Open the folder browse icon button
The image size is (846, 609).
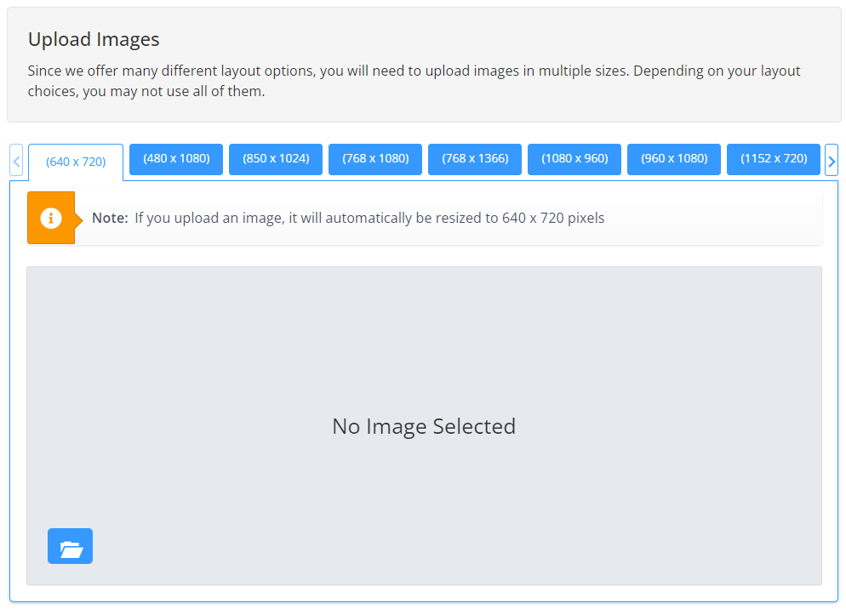coord(70,546)
